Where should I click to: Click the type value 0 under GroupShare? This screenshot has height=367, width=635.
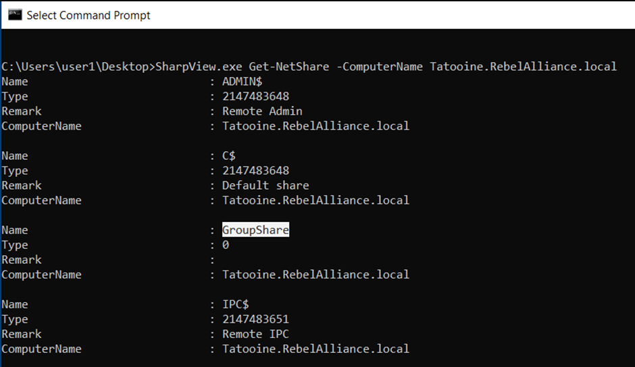tap(226, 245)
